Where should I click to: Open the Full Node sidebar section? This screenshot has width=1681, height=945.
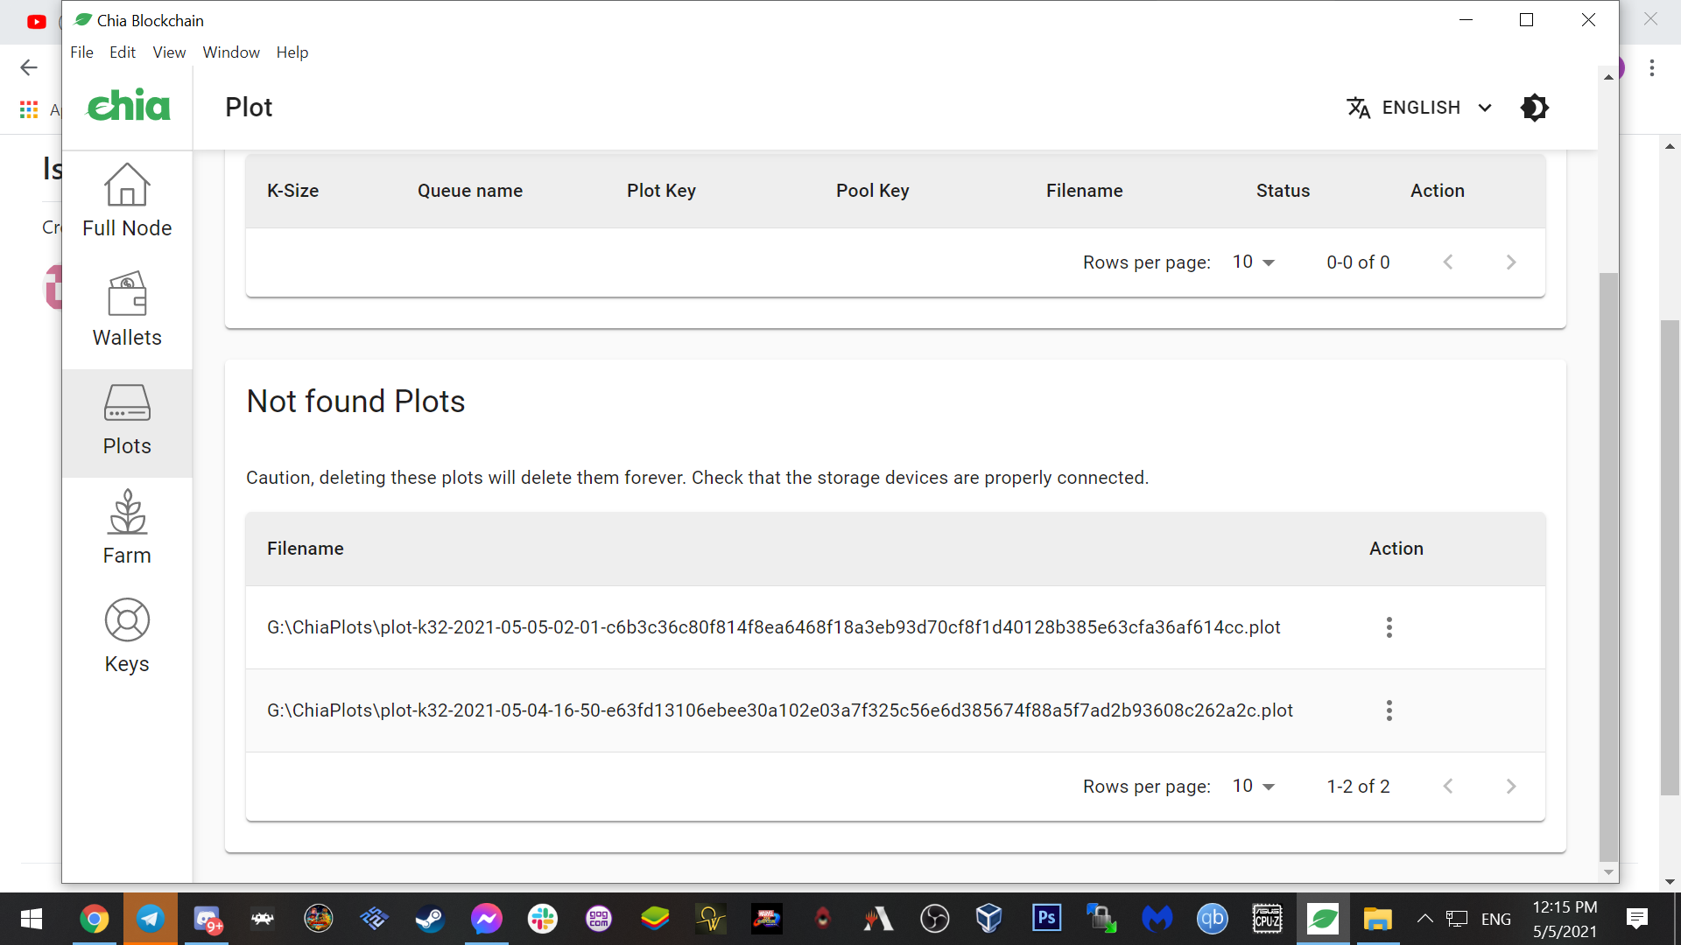[x=127, y=201]
